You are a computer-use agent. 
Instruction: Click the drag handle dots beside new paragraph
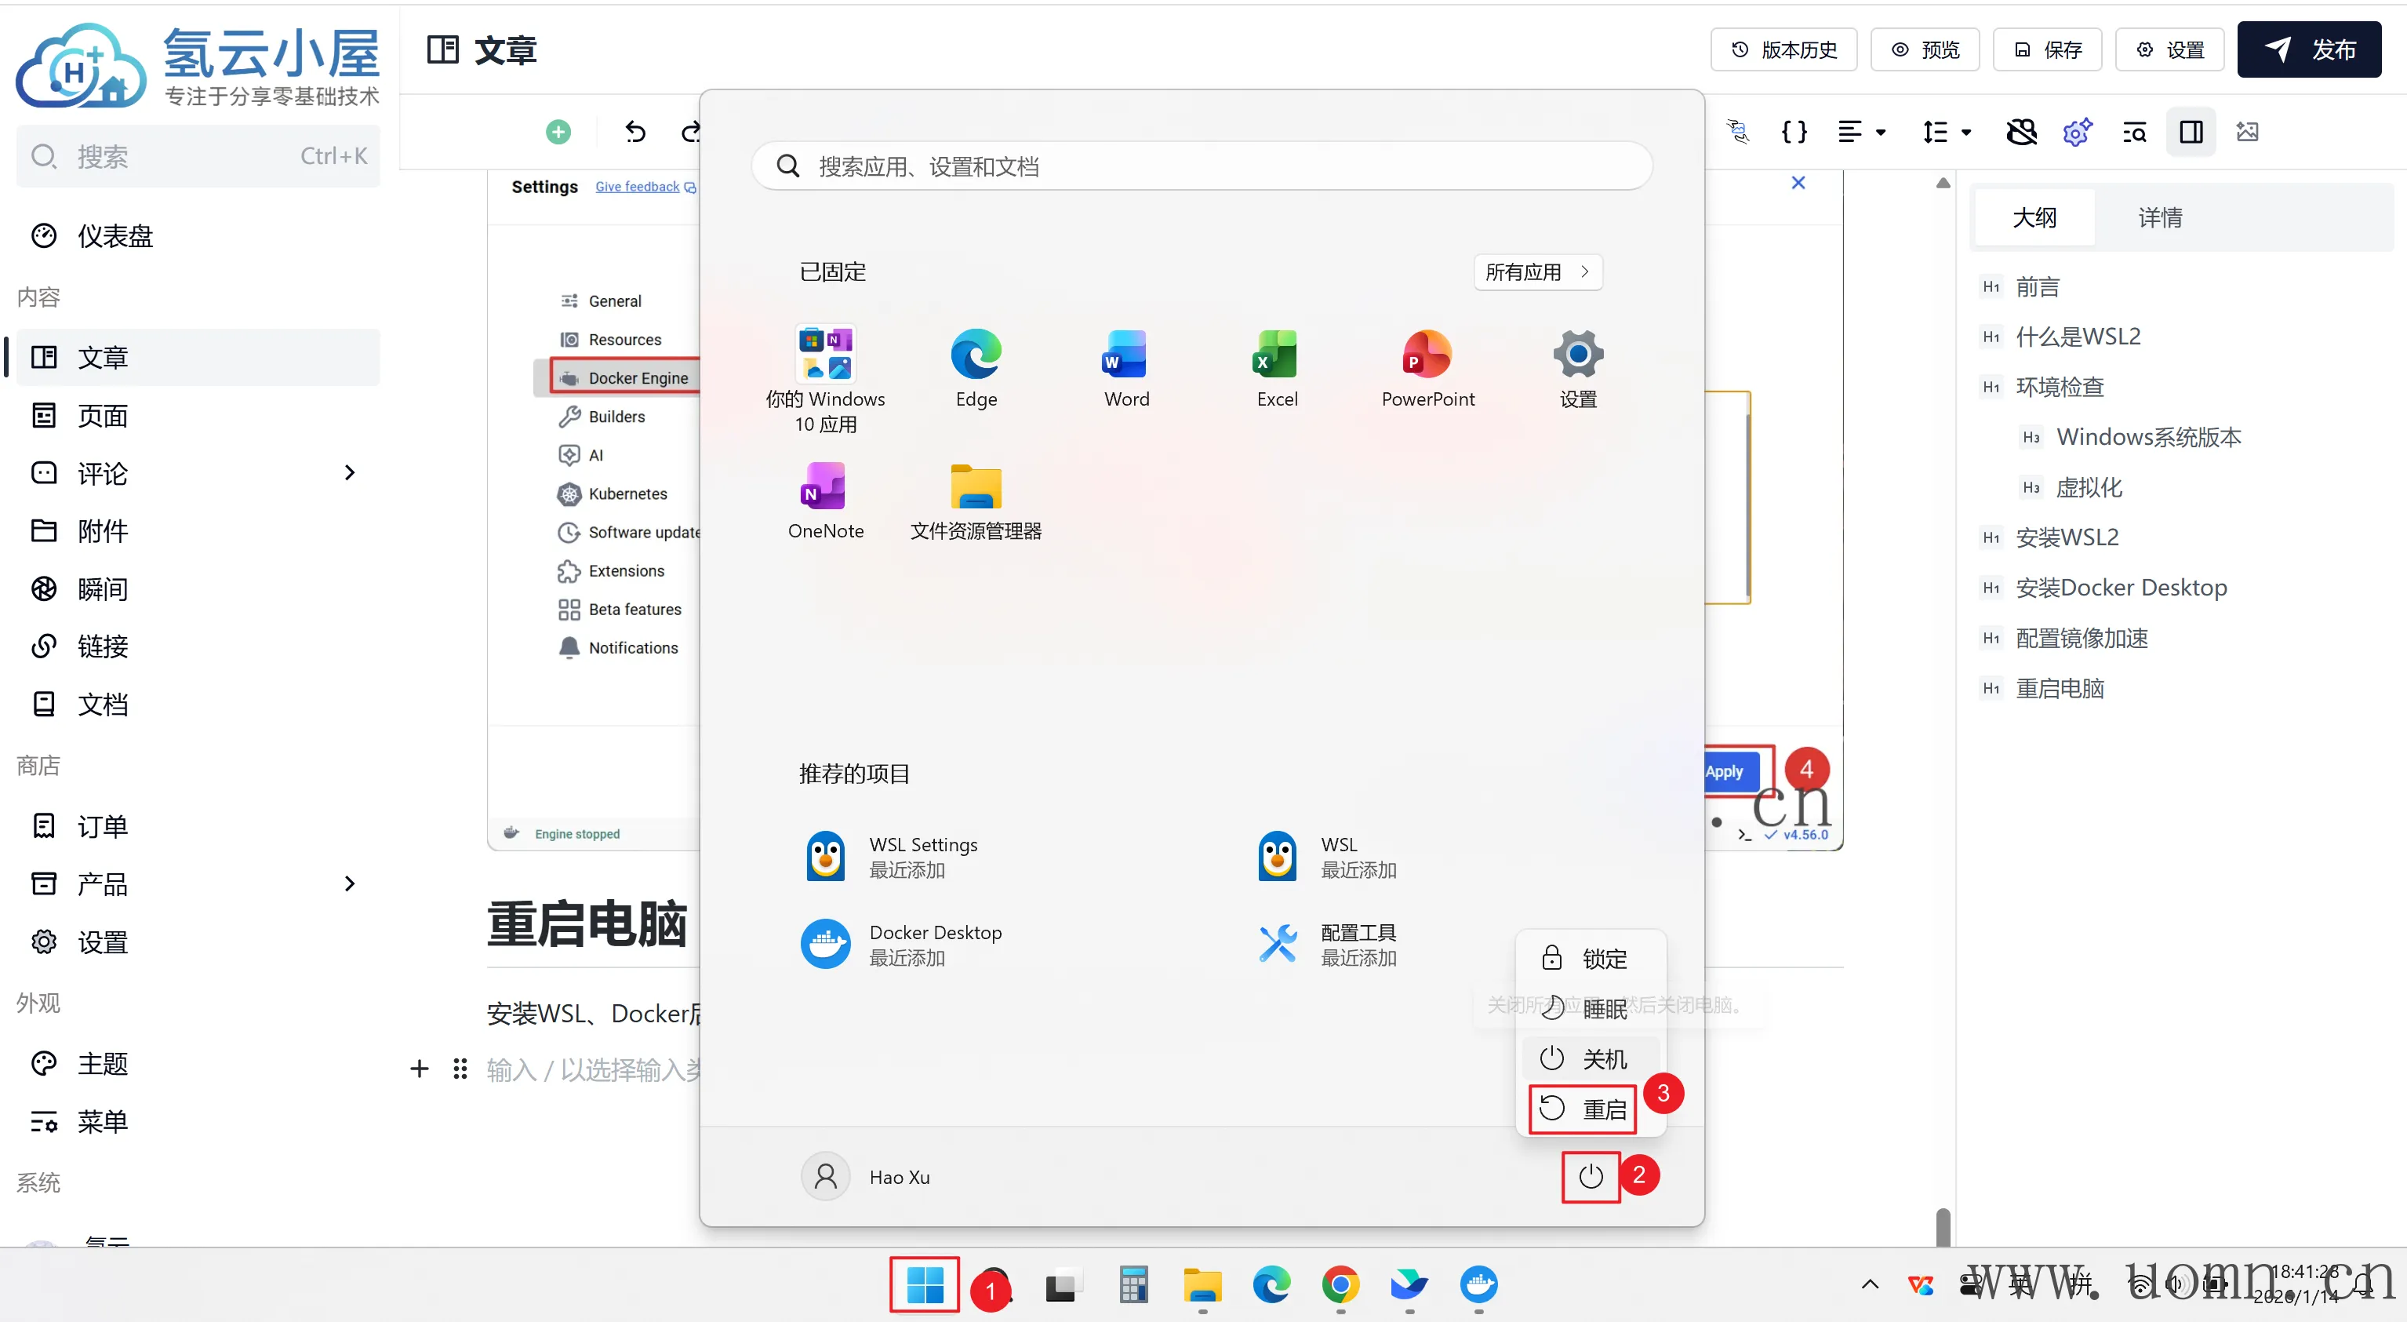click(460, 1069)
